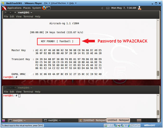Close the aircrack terminal with its x button
The image size is (163, 128).
(15, 12)
